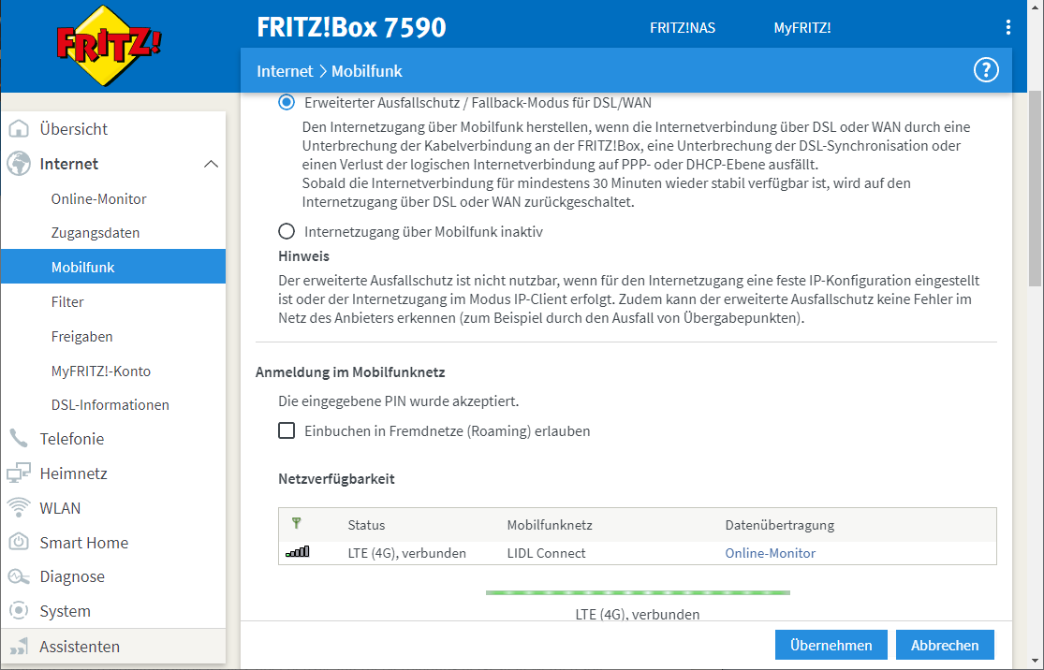This screenshot has width=1044, height=670.
Task: Click the Übersicht home icon
Action: pos(19,128)
